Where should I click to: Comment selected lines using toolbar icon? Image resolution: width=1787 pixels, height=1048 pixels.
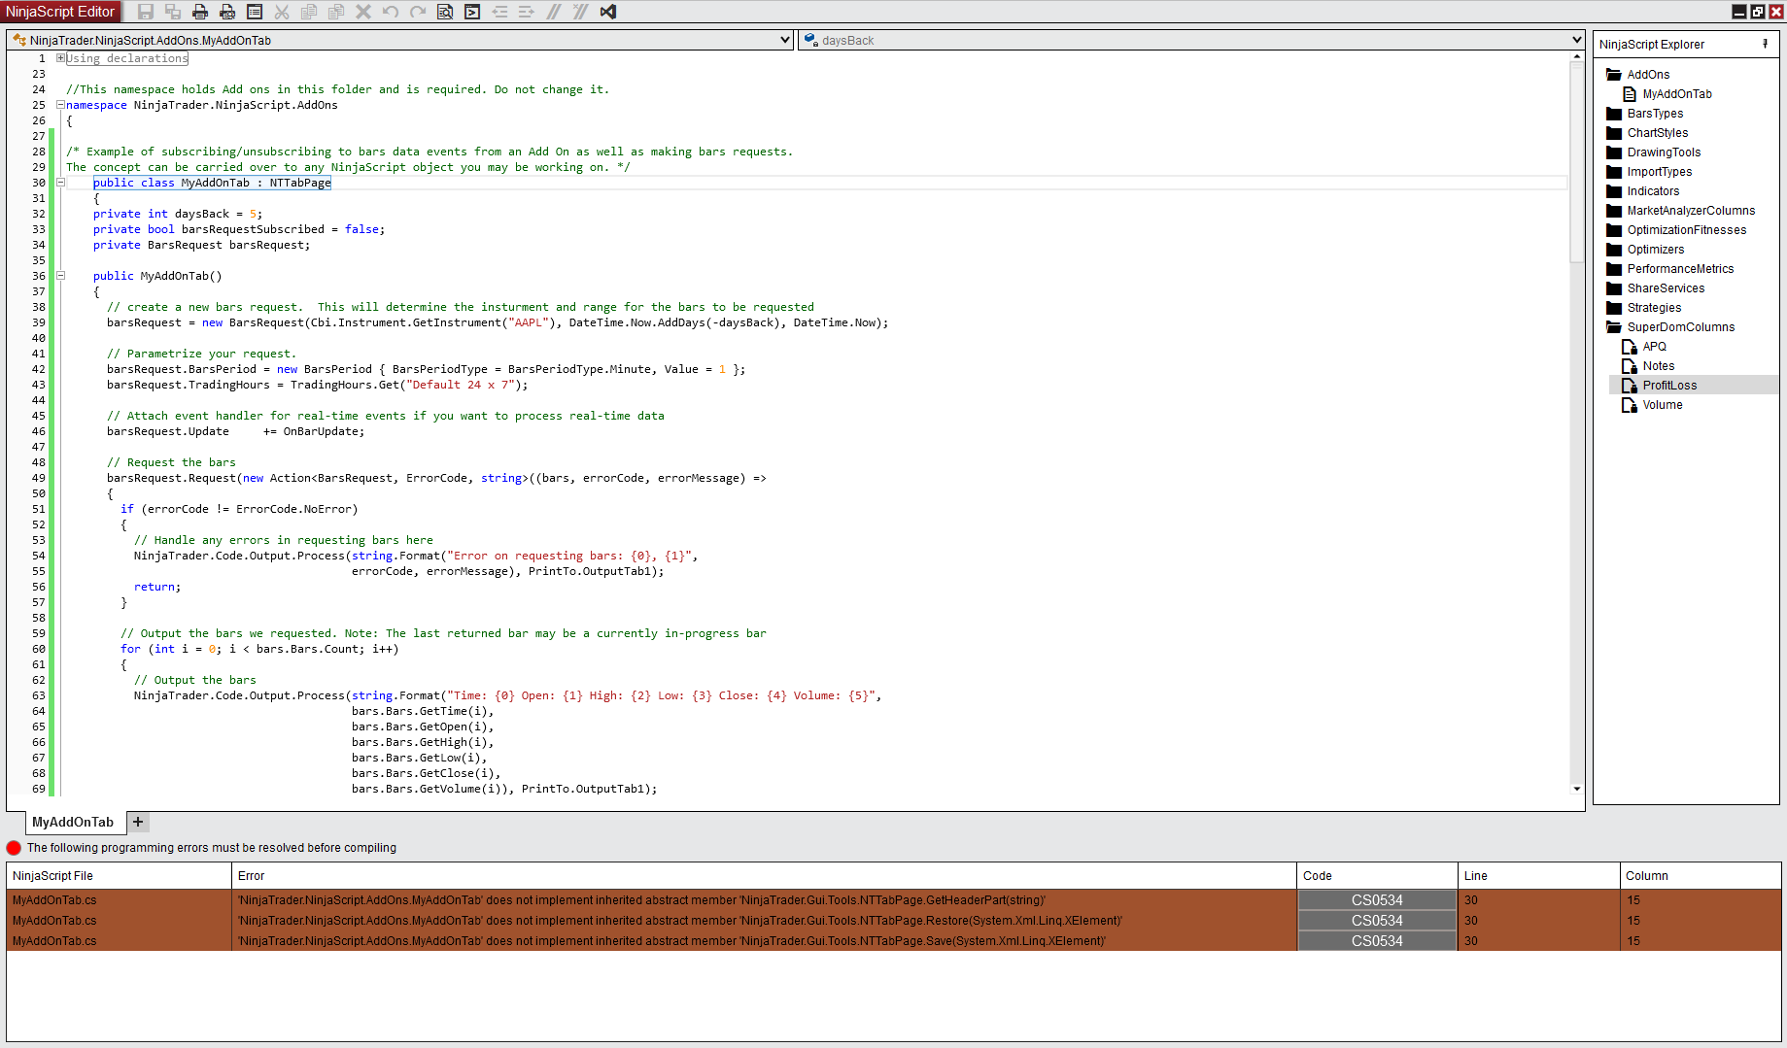click(x=554, y=12)
